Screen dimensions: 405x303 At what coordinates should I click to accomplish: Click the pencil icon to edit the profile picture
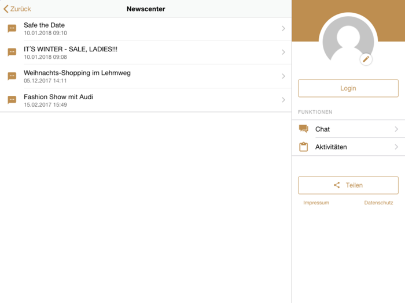(x=366, y=59)
